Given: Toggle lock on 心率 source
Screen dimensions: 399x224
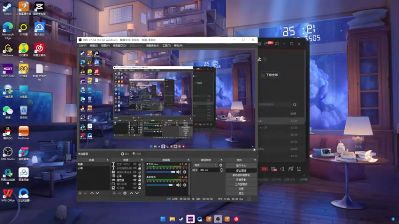Looking at the screenshot, I should (140, 176).
